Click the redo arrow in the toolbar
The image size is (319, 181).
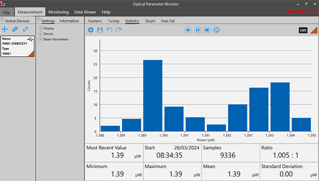point(119,30)
